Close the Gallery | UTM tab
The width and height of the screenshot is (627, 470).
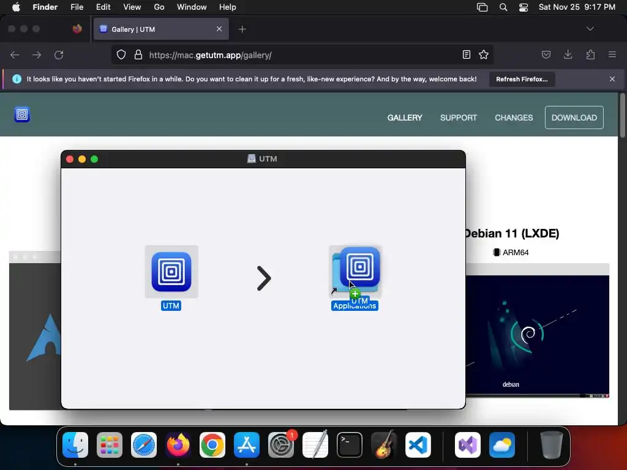point(219,29)
